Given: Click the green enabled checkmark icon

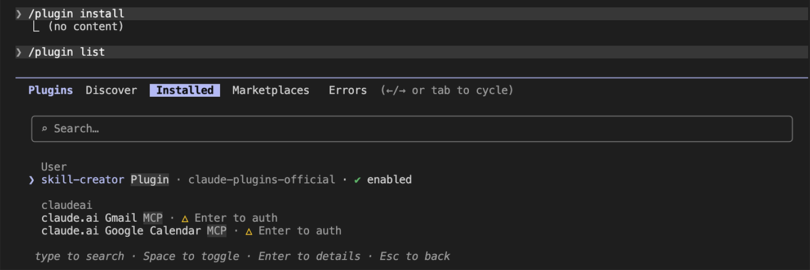Looking at the screenshot, I should [357, 180].
